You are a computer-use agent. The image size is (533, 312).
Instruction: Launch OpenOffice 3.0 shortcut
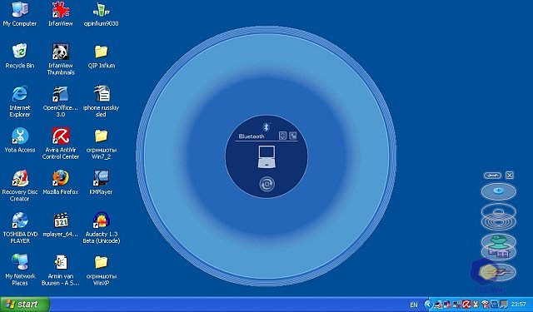click(61, 102)
